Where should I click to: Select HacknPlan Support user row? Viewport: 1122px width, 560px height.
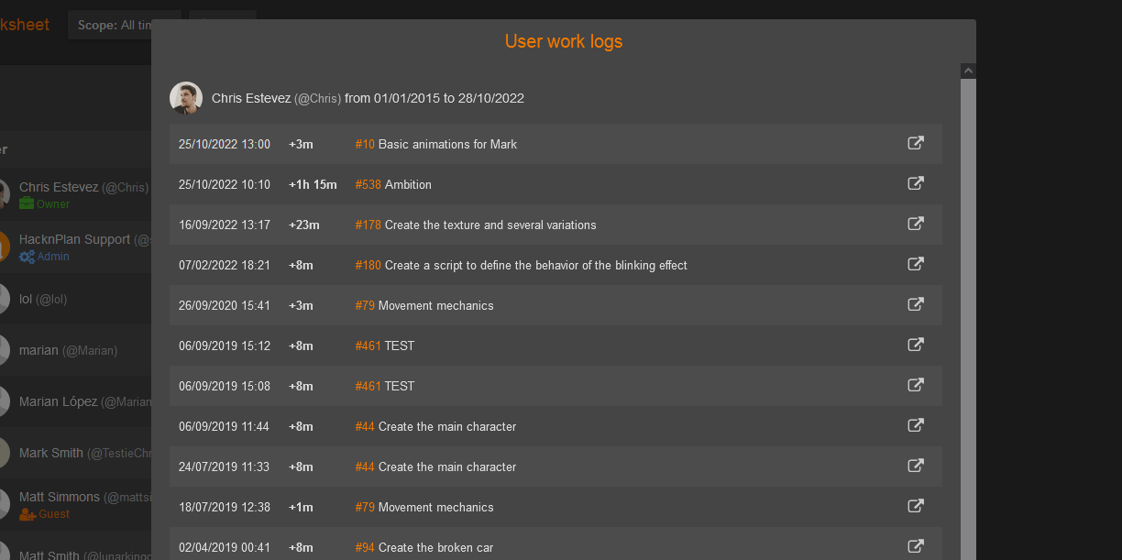tap(74, 240)
